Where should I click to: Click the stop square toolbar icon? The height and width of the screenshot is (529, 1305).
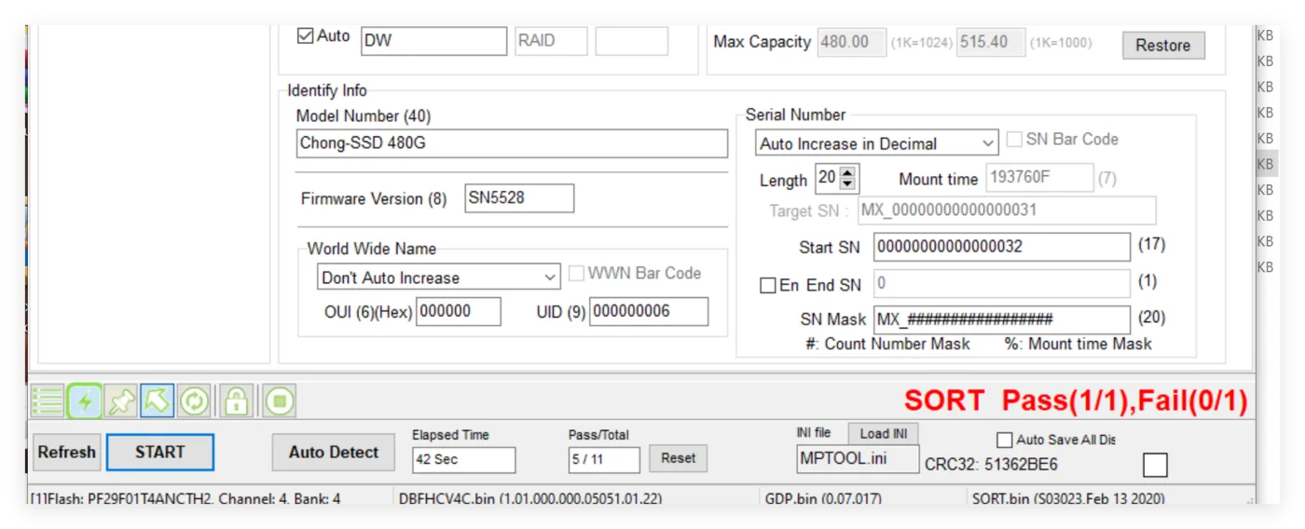(279, 401)
